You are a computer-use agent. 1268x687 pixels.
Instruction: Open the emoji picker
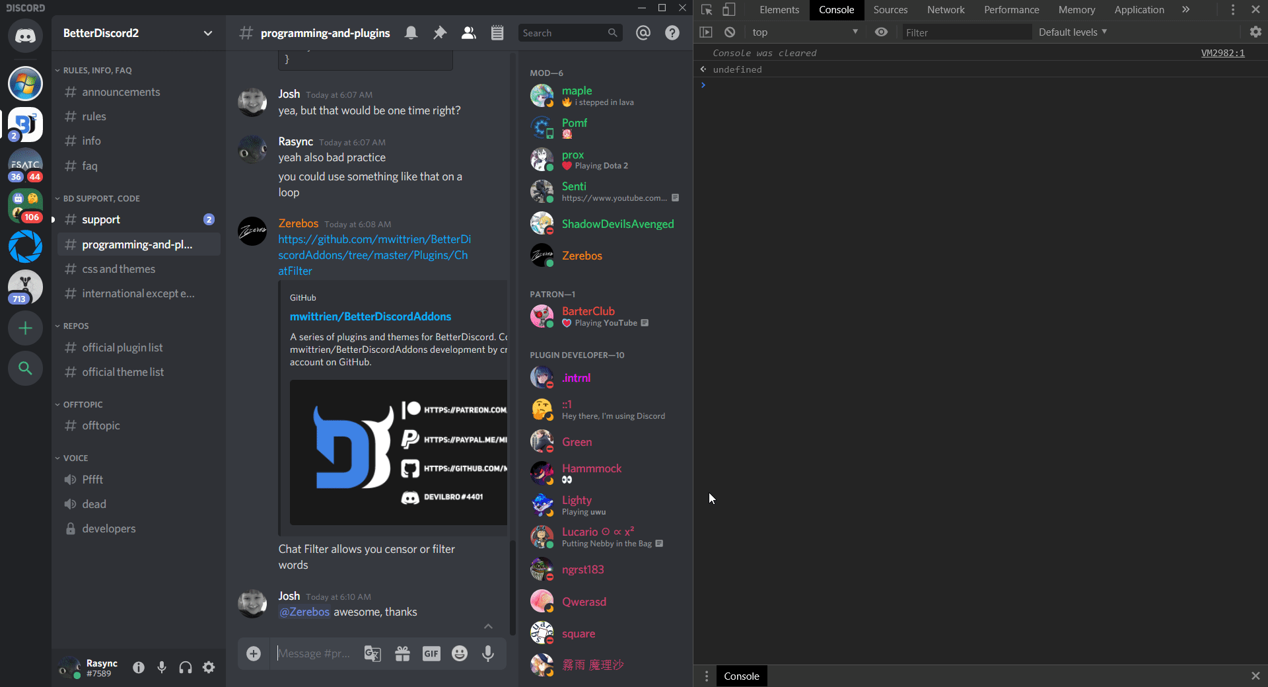point(460,653)
